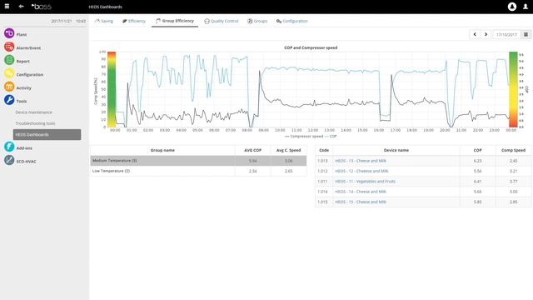Viewport: 533px width, 300px height.
Task: Click the Low Temperature AVG COP 2.34
Action: [x=252, y=171]
